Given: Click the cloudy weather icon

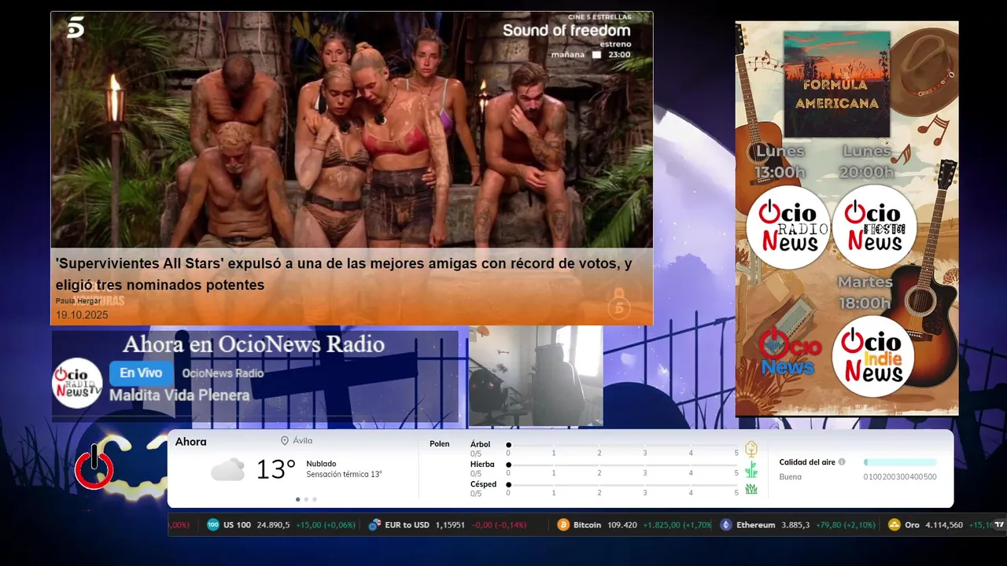Looking at the screenshot, I should [227, 470].
